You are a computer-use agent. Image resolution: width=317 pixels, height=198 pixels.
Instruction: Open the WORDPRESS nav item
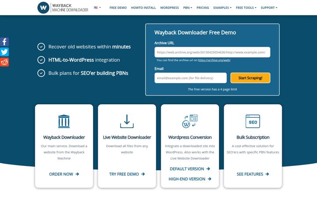pyautogui.click(x=170, y=7)
